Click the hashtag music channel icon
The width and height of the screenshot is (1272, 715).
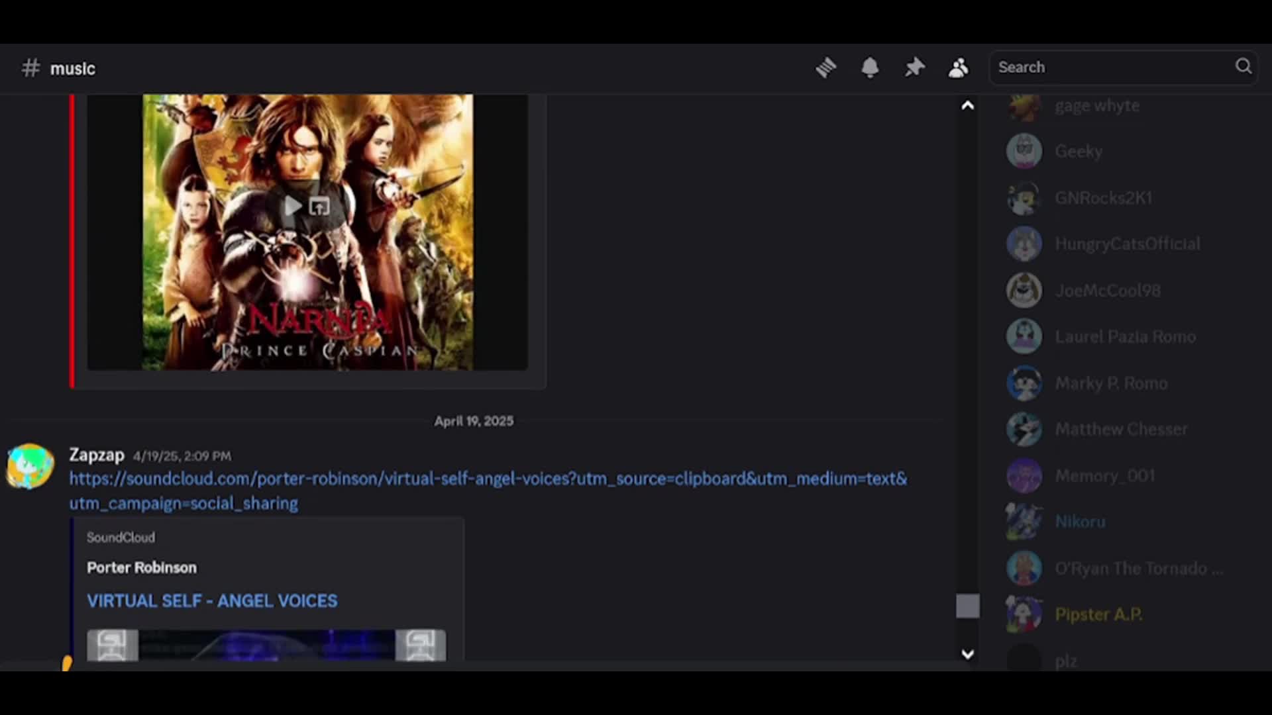pos(30,68)
